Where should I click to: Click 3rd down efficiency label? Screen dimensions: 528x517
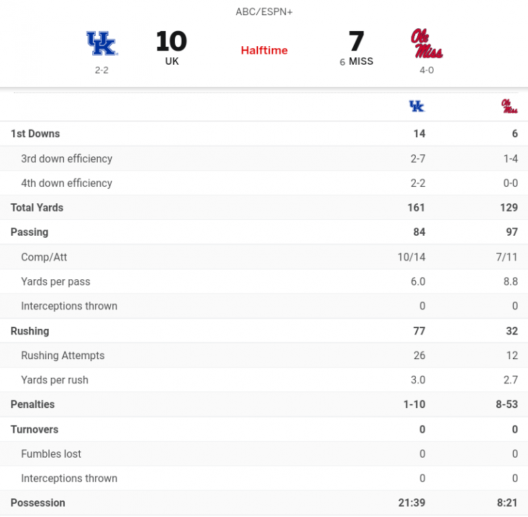[x=67, y=159]
